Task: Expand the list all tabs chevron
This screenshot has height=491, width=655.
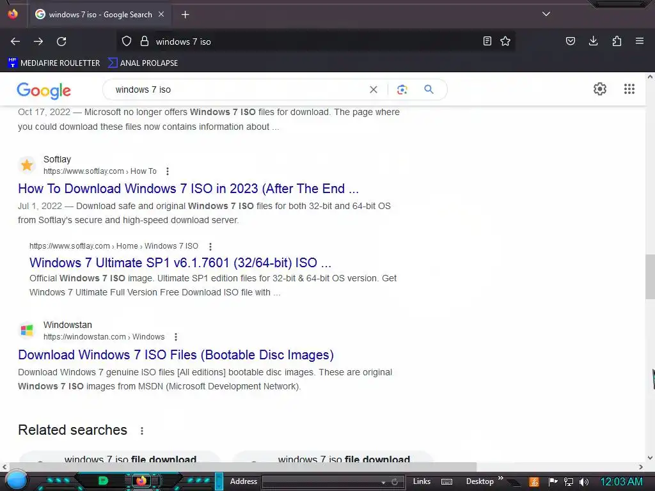Action: 546,14
